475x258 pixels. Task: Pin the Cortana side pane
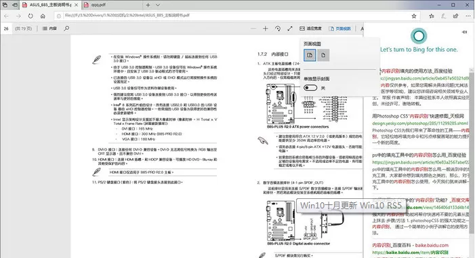tap(465, 32)
